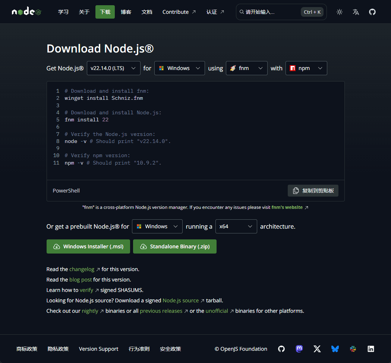Expand the fnm version manager dropdown

pos(247,68)
